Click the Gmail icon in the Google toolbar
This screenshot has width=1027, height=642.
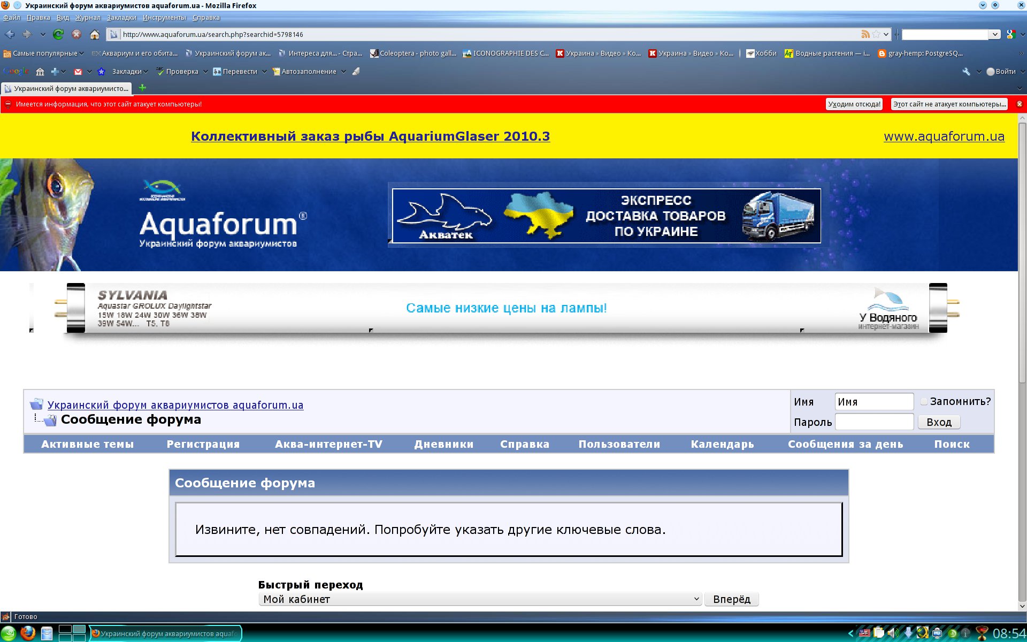pyautogui.click(x=78, y=72)
